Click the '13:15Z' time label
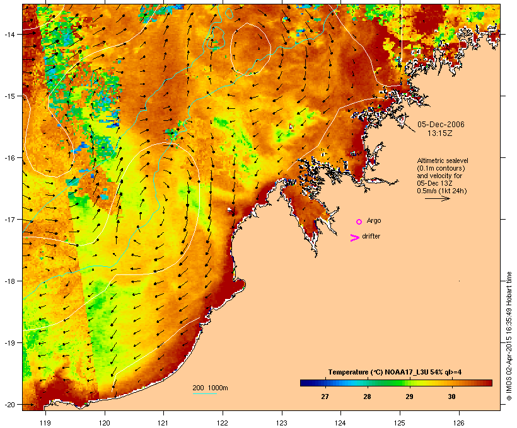Screen dimensions: 517x428 pyautogui.click(x=440, y=133)
